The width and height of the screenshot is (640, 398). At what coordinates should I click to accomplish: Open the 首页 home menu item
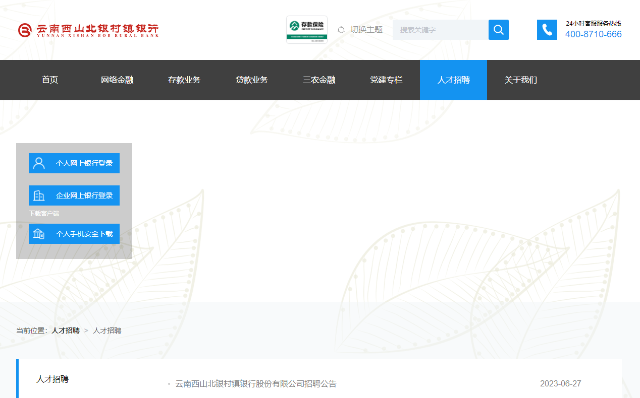[50, 80]
